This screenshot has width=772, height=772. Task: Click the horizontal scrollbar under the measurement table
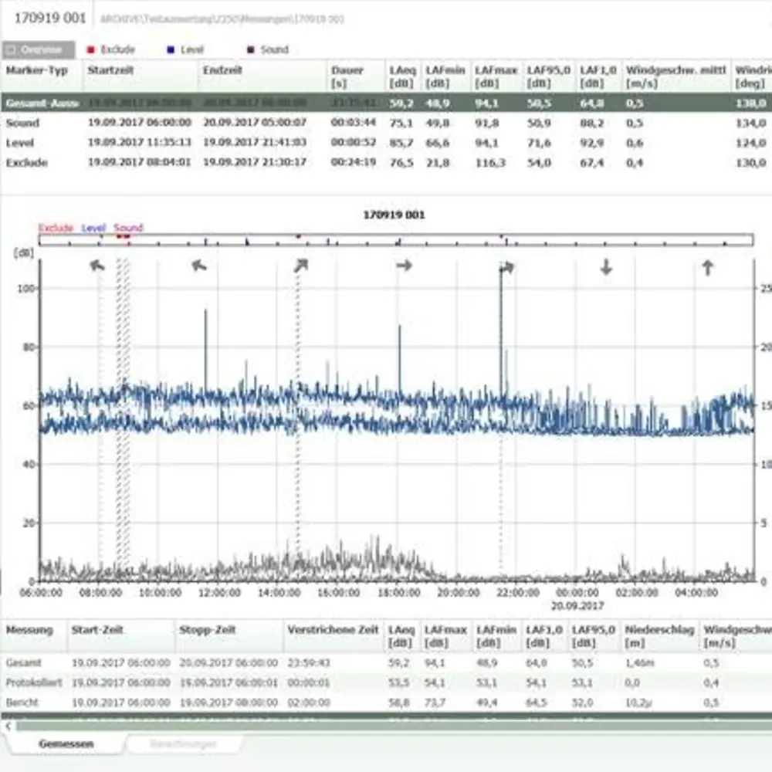pyautogui.click(x=386, y=726)
